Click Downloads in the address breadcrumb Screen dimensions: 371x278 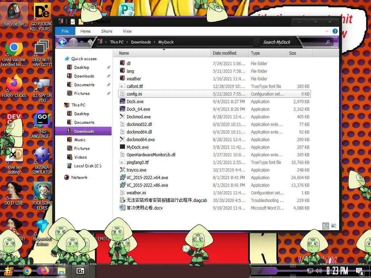[x=141, y=42]
